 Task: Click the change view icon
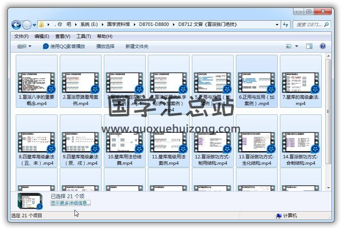[x=288, y=46]
